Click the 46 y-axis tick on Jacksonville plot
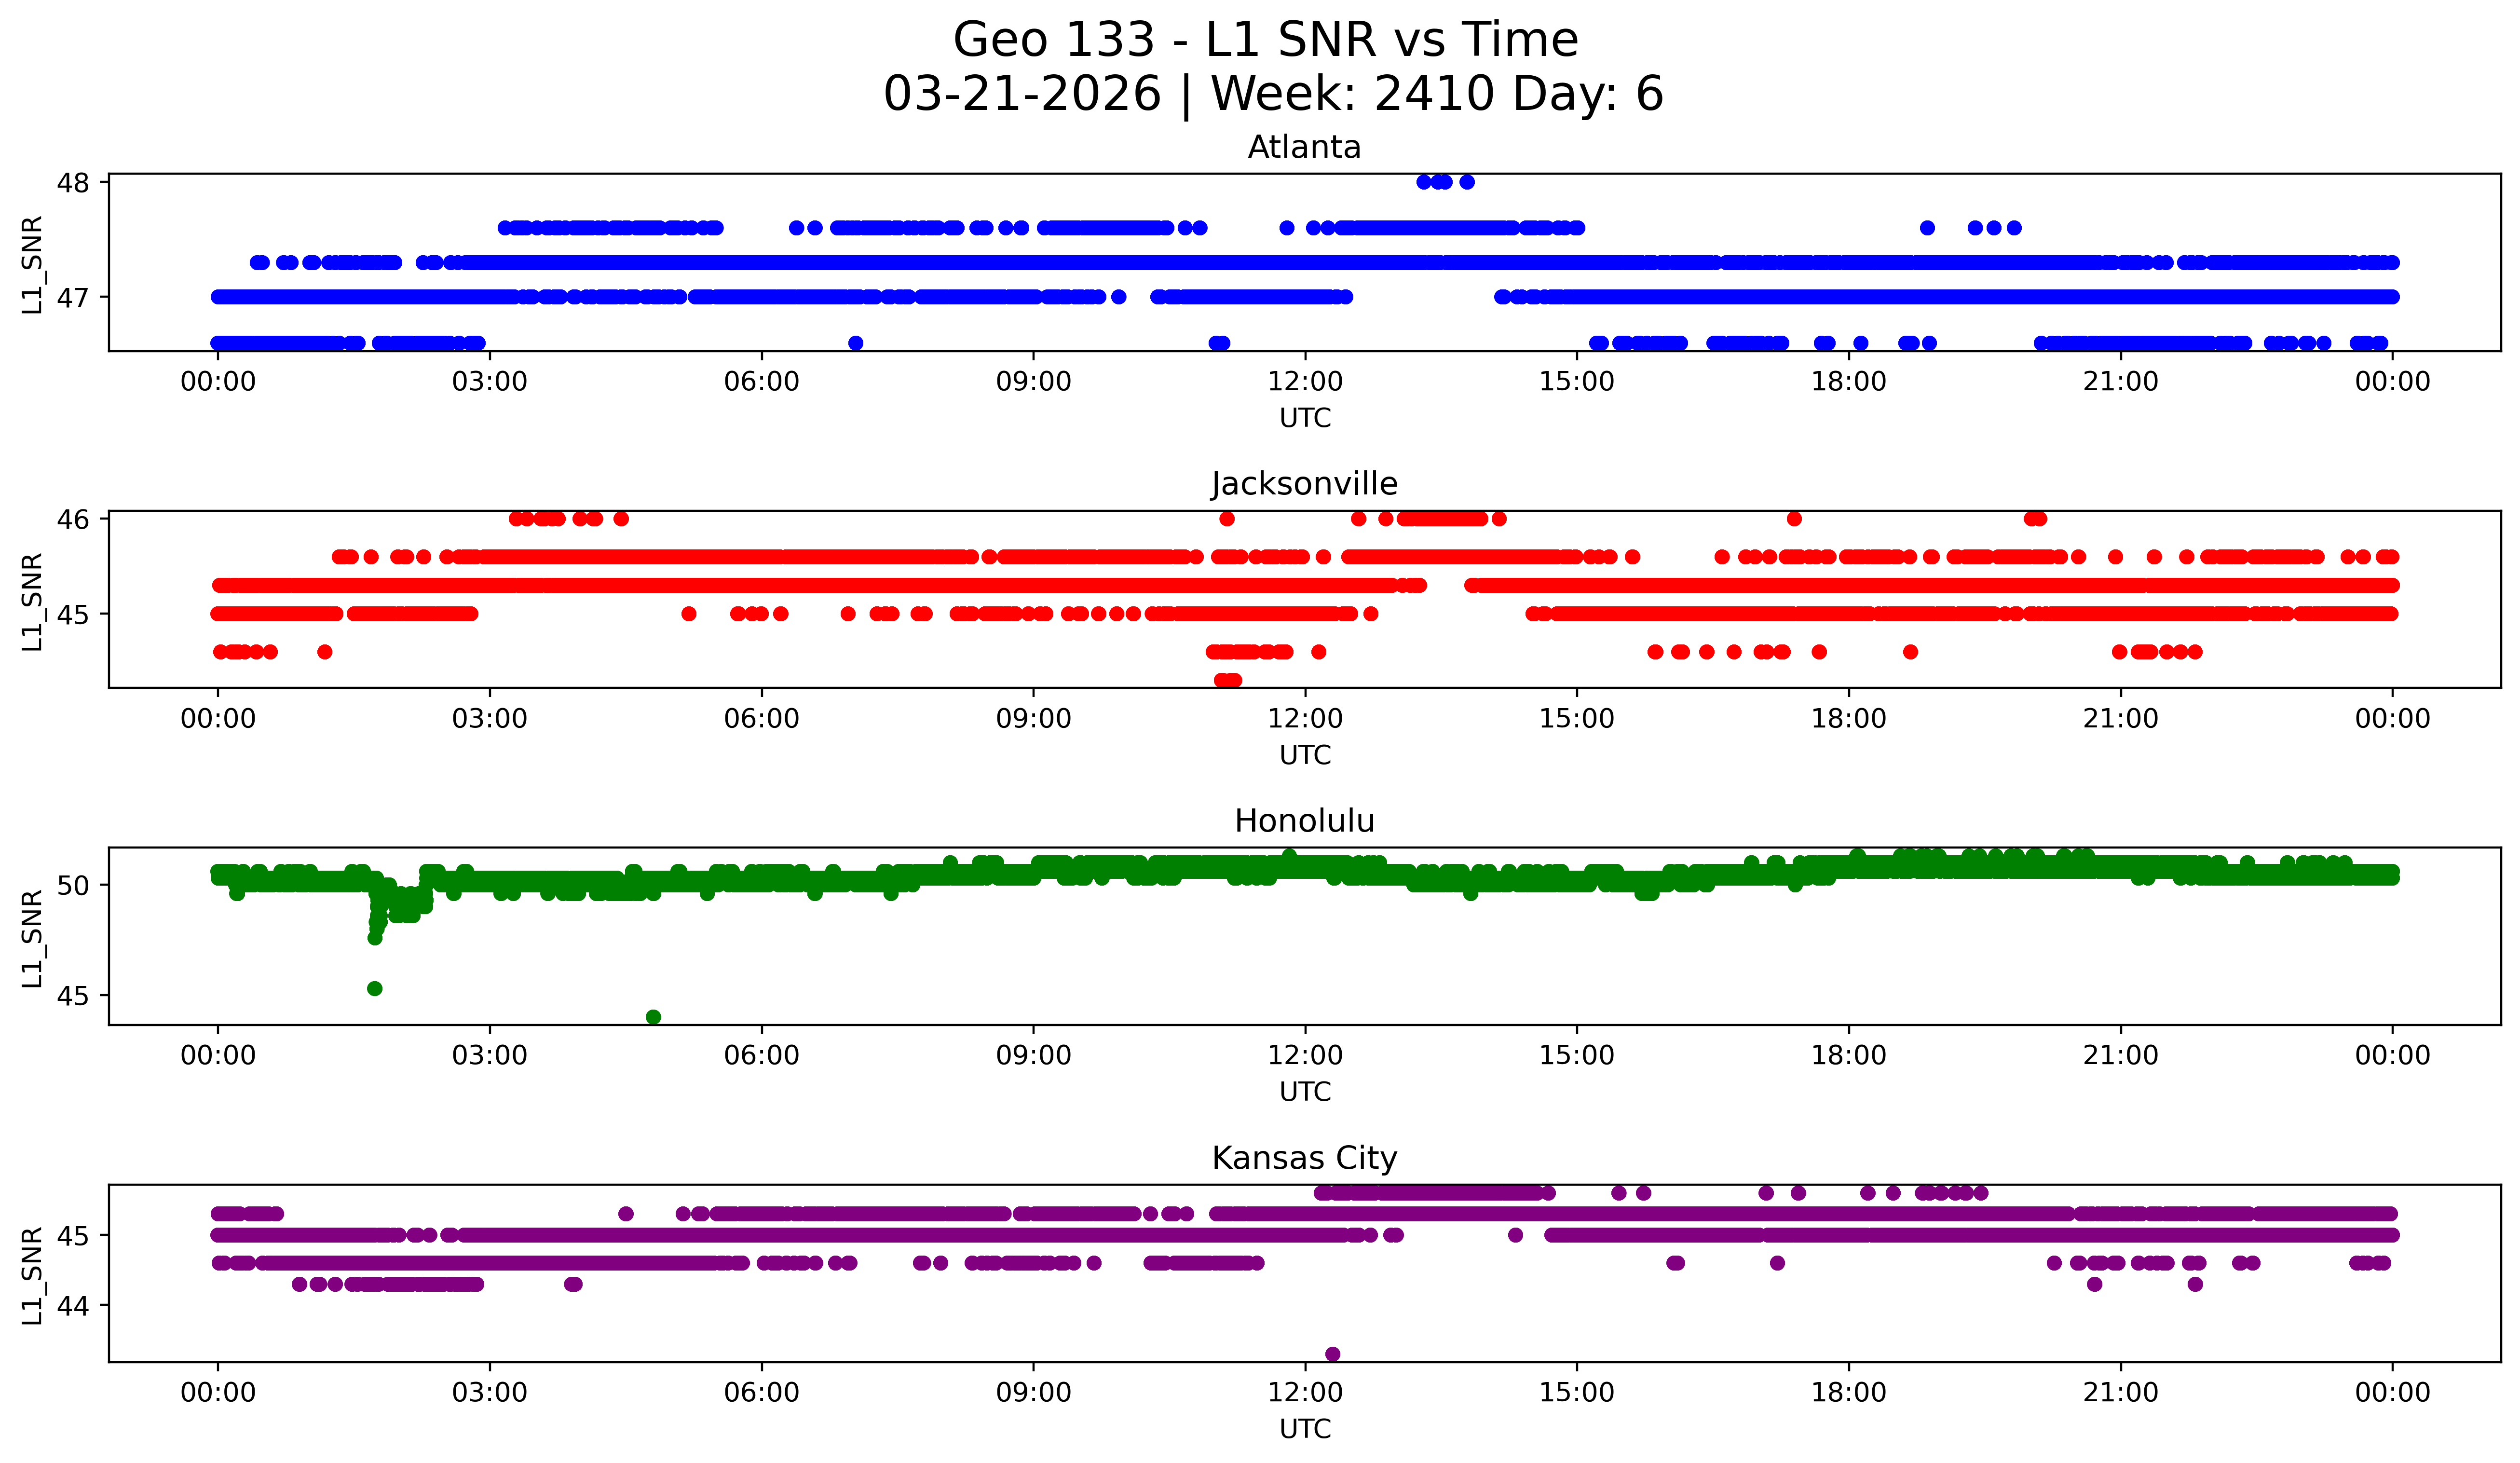Image resolution: width=2520 pixels, height=1463 pixels. pos(73,519)
